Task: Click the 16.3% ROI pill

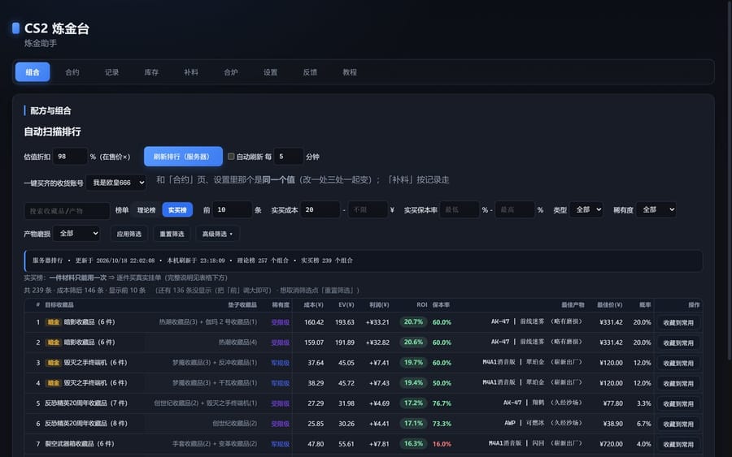Action: coord(413,443)
